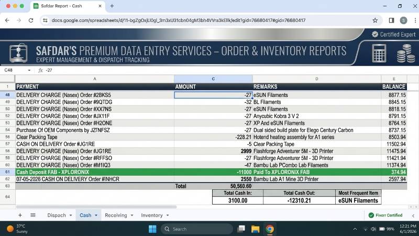Click the horizontal scrollbar of the sheet
419x236 pixels.
(x=96, y=207)
